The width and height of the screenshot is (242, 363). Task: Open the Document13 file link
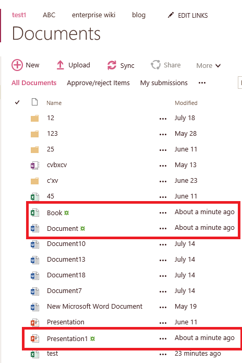[x=66, y=259]
